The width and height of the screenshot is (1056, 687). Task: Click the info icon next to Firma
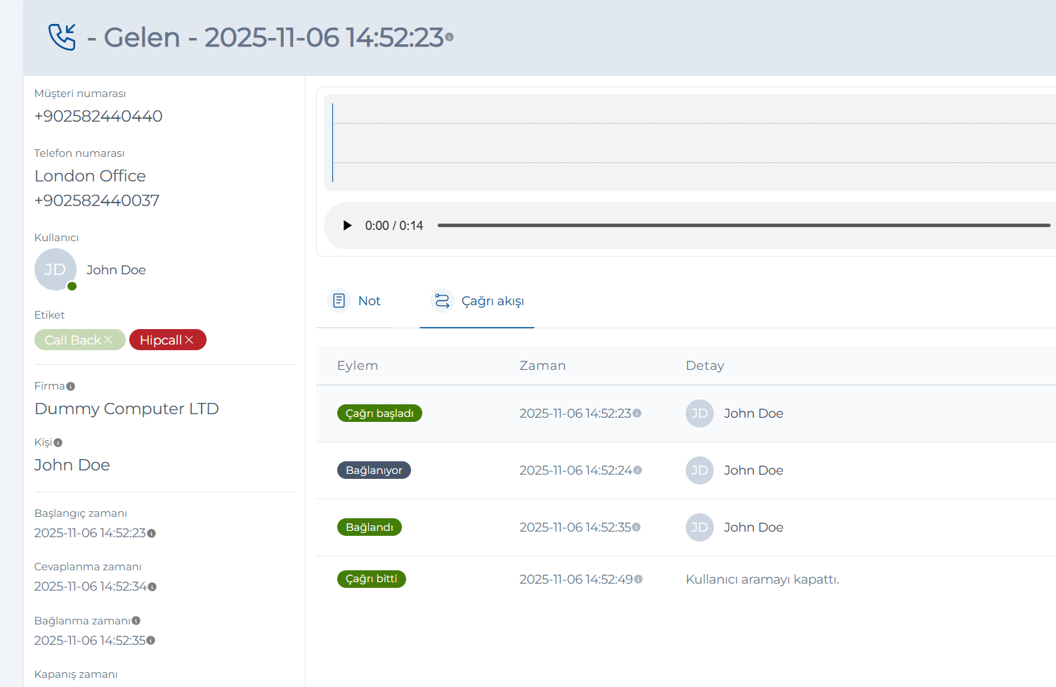[x=71, y=387]
